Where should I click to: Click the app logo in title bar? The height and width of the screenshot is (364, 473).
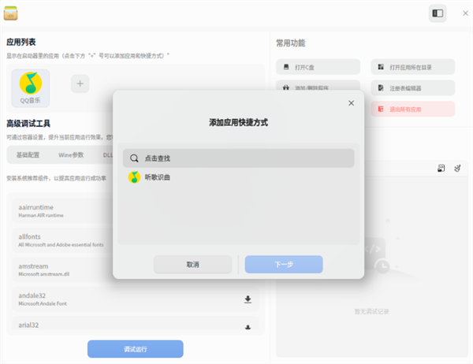click(11, 13)
